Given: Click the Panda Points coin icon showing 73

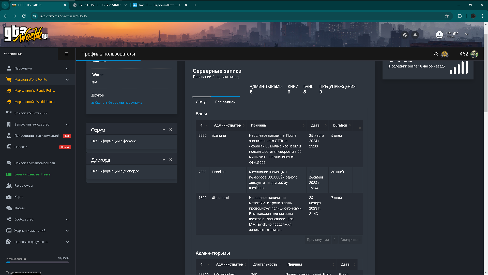Looking at the screenshot, I should [x=445, y=54].
